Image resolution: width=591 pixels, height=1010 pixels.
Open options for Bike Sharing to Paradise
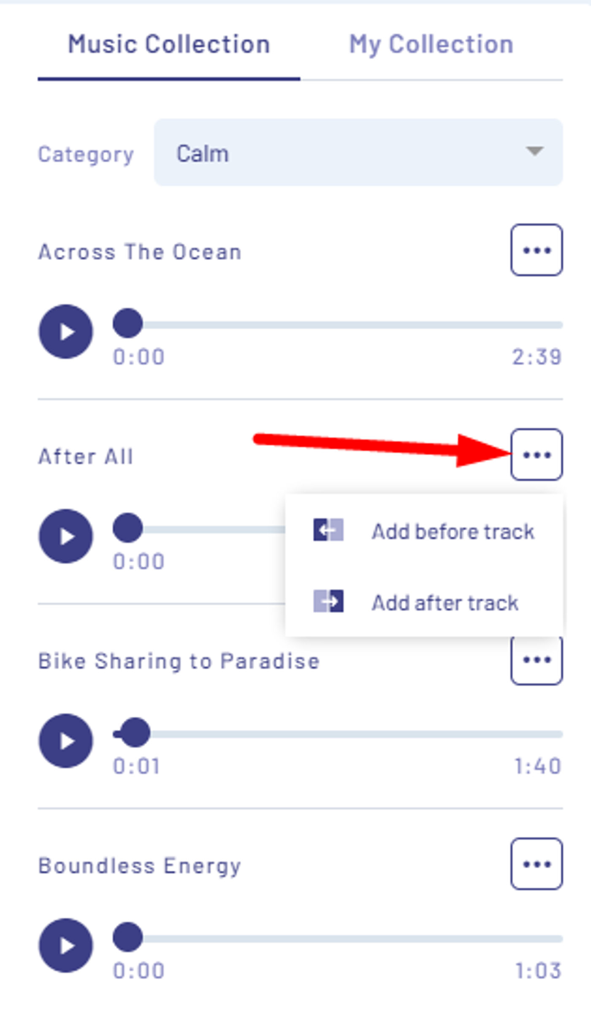[x=536, y=661]
